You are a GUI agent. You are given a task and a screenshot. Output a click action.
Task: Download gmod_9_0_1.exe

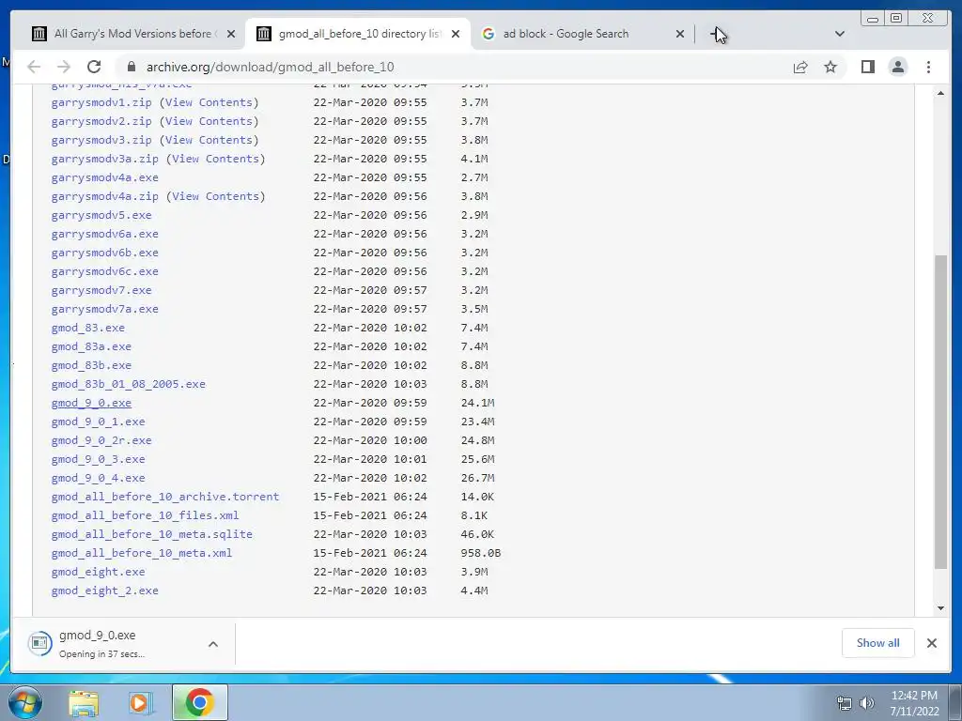pyautogui.click(x=98, y=422)
